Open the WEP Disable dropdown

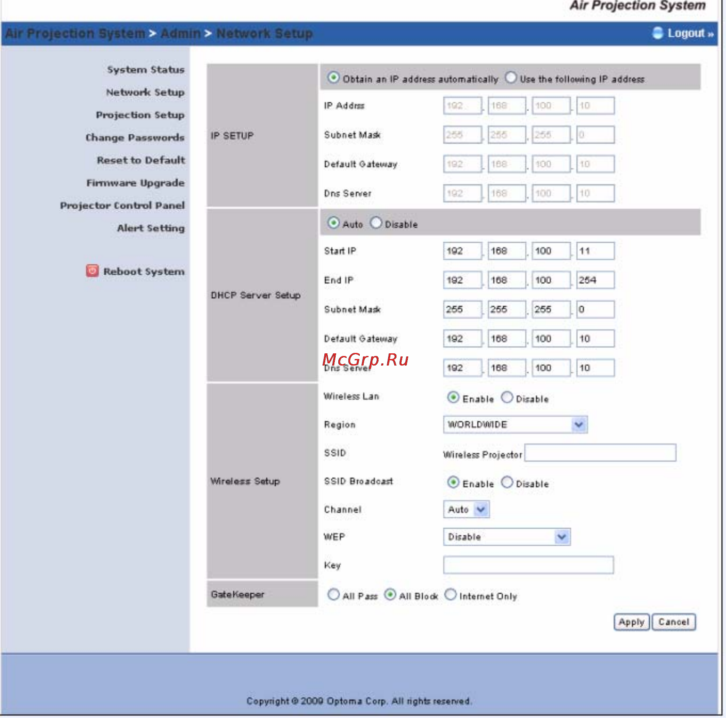(507, 537)
